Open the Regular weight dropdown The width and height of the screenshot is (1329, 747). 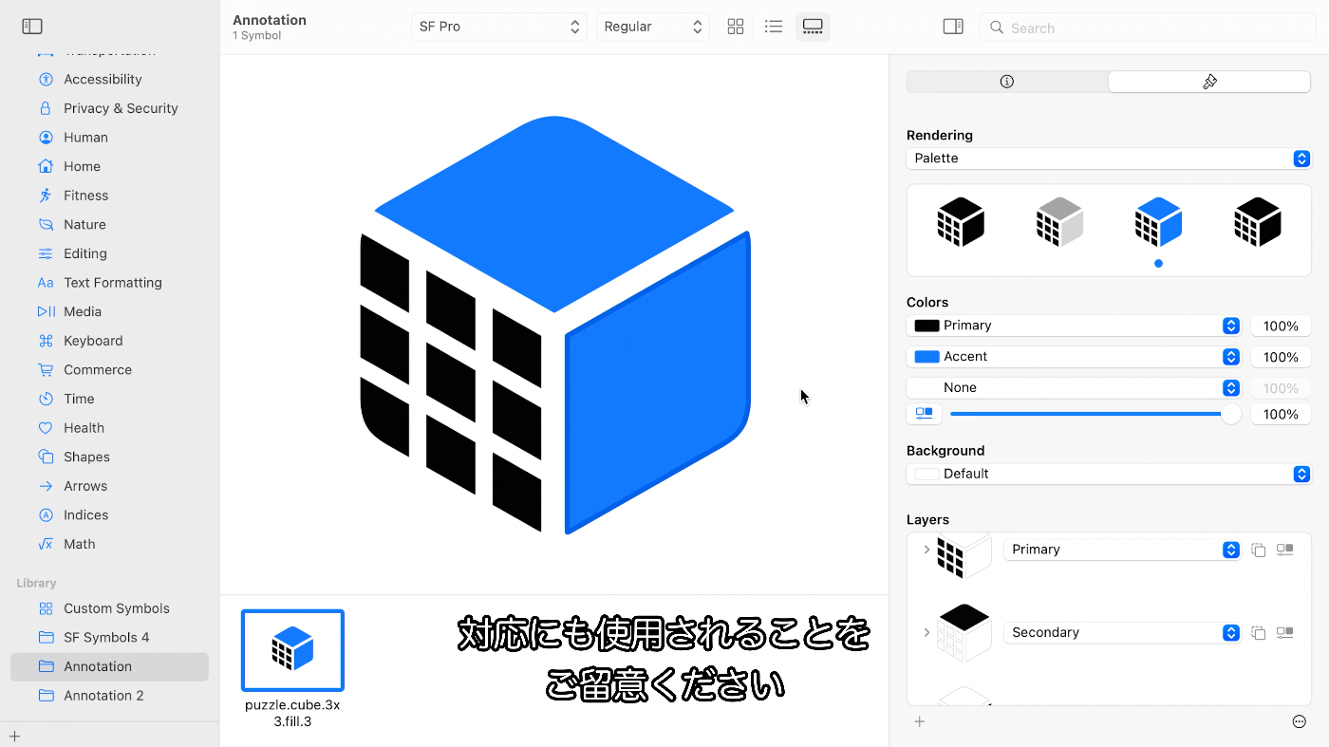(x=653, y=27)
